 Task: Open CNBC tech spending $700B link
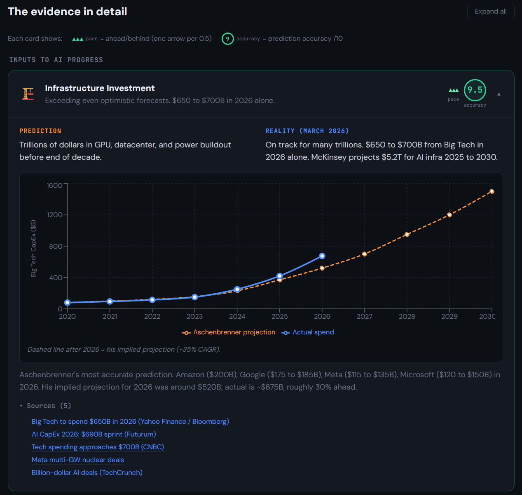pos(98,447)
